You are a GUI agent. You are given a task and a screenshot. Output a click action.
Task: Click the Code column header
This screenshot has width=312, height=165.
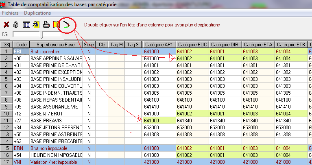point(21,45)
